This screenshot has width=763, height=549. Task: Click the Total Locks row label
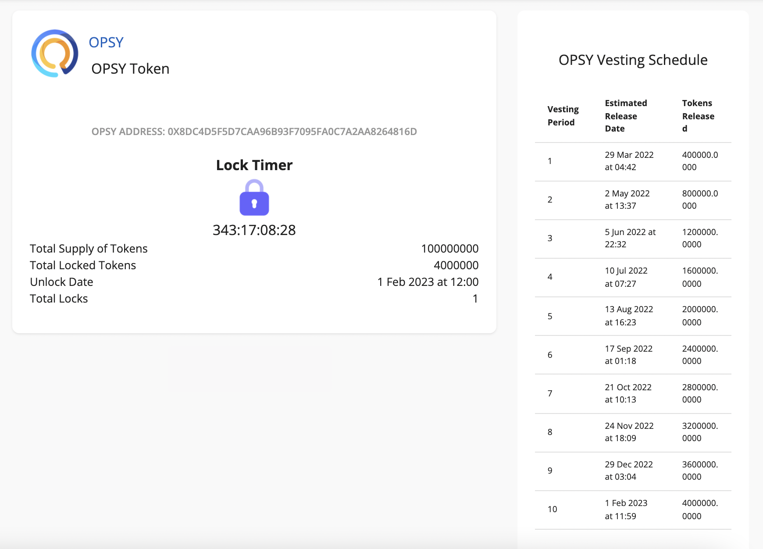pos(59,299)
